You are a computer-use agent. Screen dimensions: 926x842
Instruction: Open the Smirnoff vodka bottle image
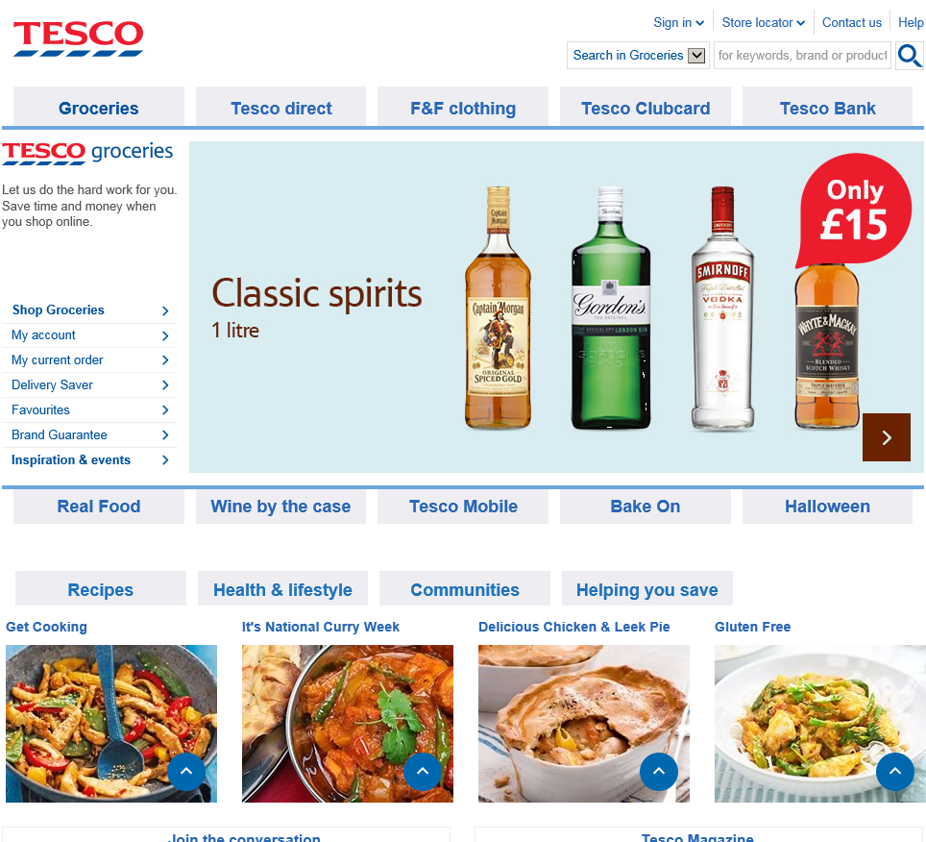(x=722, y=308)
